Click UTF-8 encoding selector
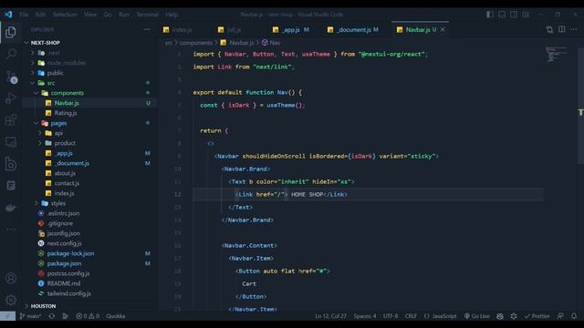This screenshot has width=584, height=328. [x=391, y=316]
